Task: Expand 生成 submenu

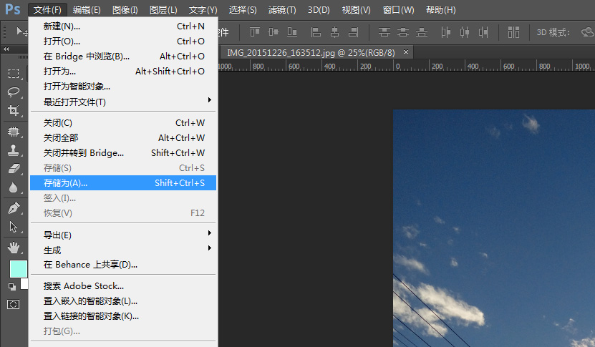Action: click(123, 250)
